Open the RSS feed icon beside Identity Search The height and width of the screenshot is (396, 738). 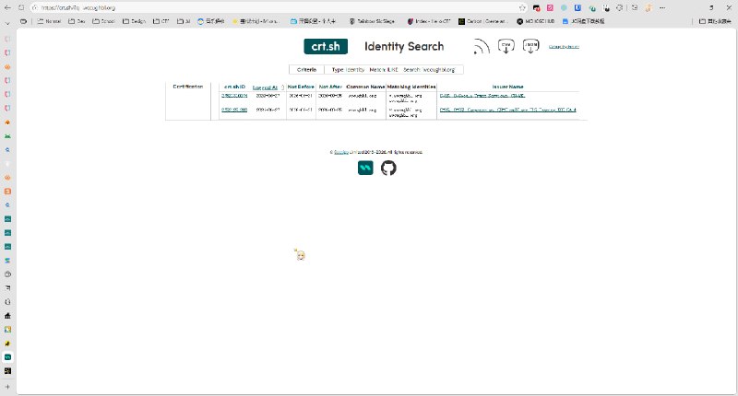(x=482, y=46)
